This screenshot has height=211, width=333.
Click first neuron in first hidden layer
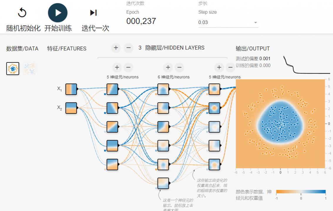[112, 89]
